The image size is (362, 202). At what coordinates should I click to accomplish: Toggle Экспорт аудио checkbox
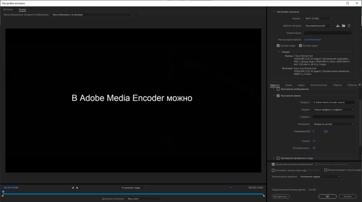300,46
